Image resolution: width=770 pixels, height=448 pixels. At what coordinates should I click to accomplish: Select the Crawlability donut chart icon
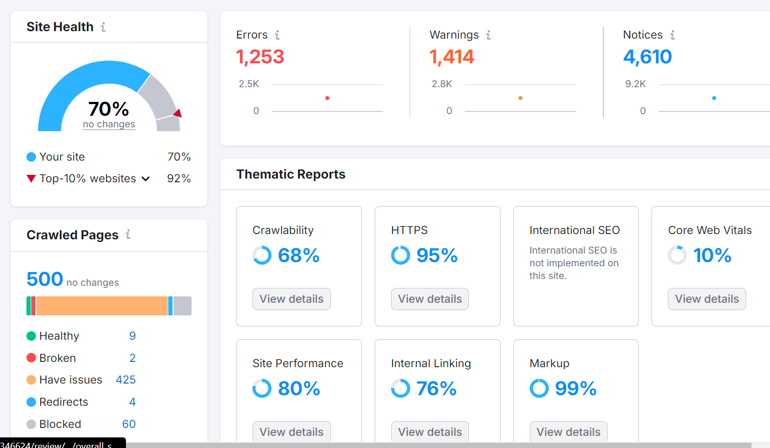(262, 255)
